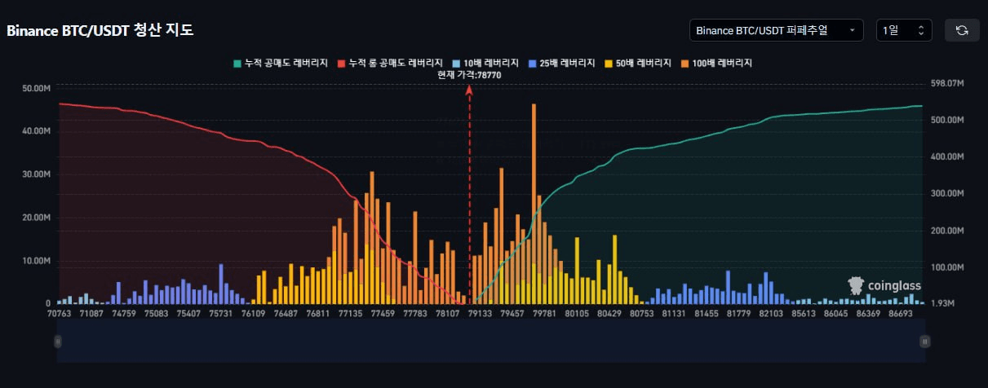Click the refresh icon button
The width and height of the screenshot is (988, 388).
pyautogui.click(x=962, y=30)
